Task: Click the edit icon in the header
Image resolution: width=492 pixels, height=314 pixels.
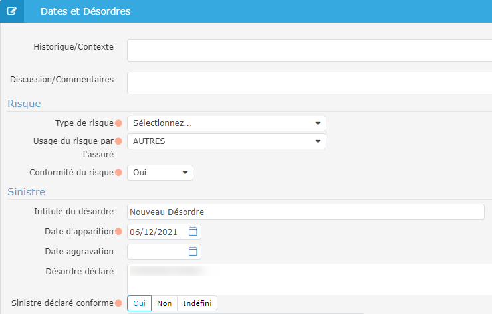Action: [11, 11]
